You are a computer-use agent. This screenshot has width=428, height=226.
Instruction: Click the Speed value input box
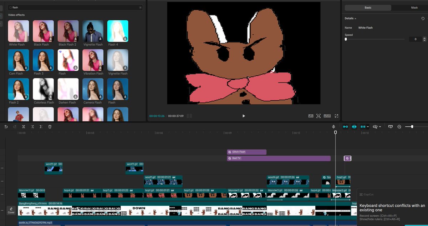[x=415, y=39]
